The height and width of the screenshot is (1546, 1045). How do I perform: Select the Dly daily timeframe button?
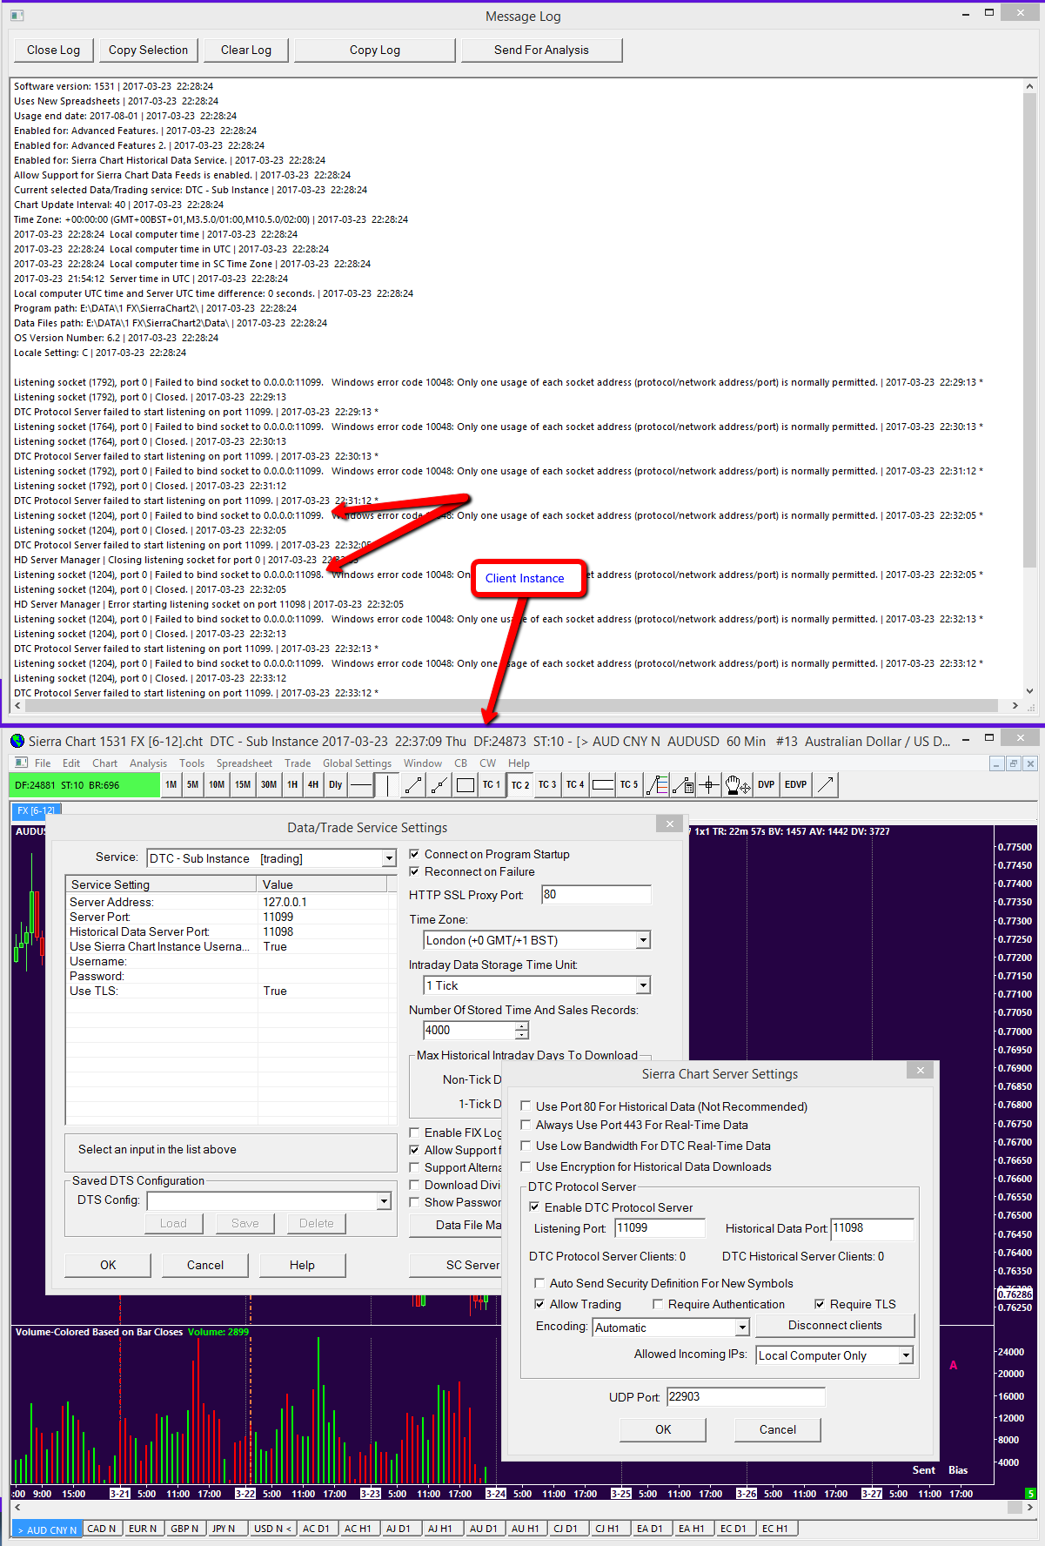[x=336, y=784]
